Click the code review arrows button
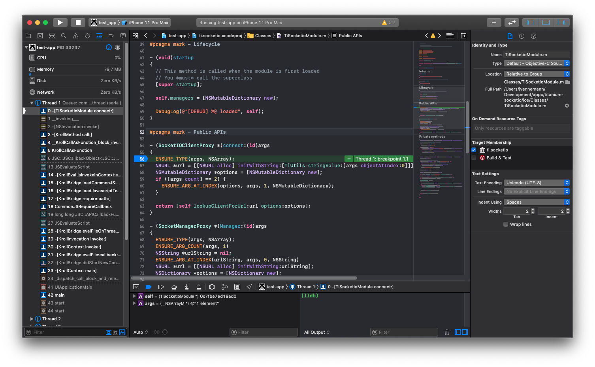 coord(512,23)
